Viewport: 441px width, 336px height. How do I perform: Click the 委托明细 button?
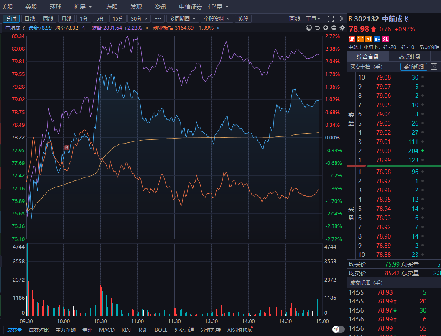click(x=413, y=67)
